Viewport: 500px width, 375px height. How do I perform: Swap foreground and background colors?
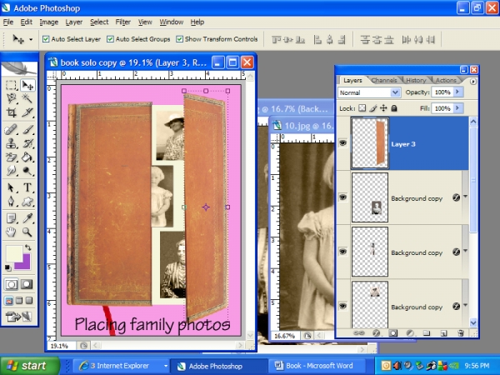(x=28, y=247)
